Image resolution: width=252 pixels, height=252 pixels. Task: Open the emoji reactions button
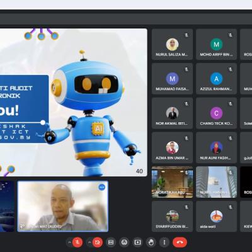(x=124, y=243)
